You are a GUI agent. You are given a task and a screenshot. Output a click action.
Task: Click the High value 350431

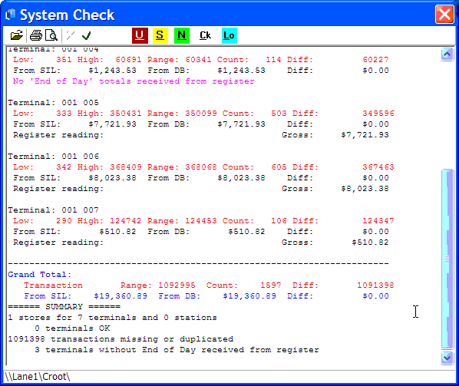point(126,114)
